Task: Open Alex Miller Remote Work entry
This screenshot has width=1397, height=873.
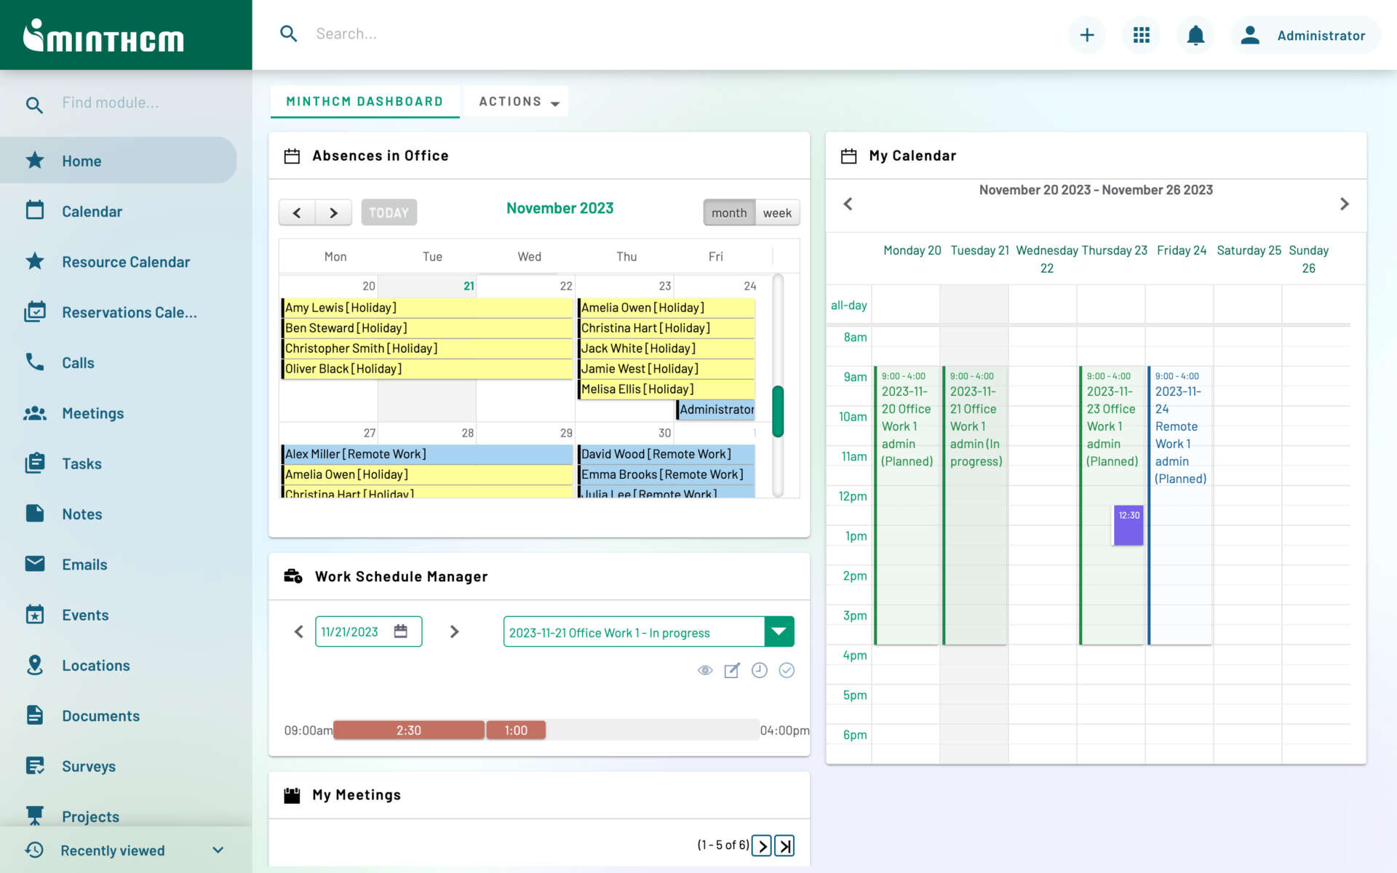Action: (x=427, y=454)
